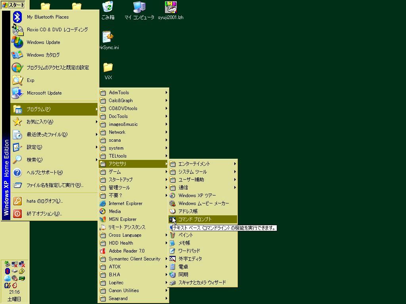Open the 管理ツール menu entry

click(134, 188)
